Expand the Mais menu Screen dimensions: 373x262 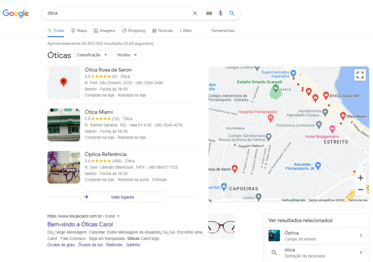coord(186,31)
